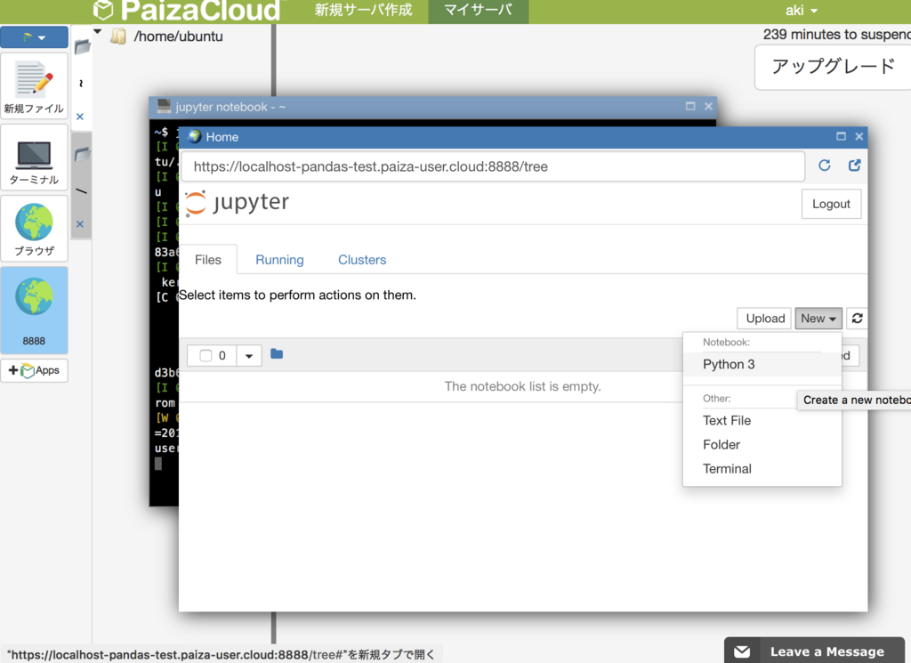
Task: Click the blue folder breadcrumb icon
Action: pos(277,354)
